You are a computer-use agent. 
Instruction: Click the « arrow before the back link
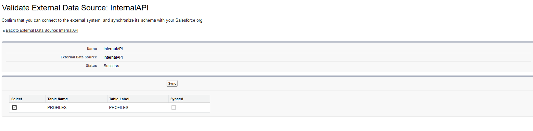pos(4,31)
